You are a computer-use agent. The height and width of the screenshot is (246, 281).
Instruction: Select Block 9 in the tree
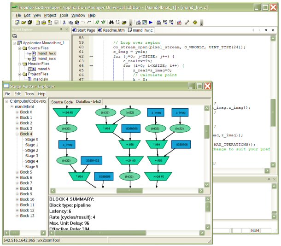coord(26,194)
